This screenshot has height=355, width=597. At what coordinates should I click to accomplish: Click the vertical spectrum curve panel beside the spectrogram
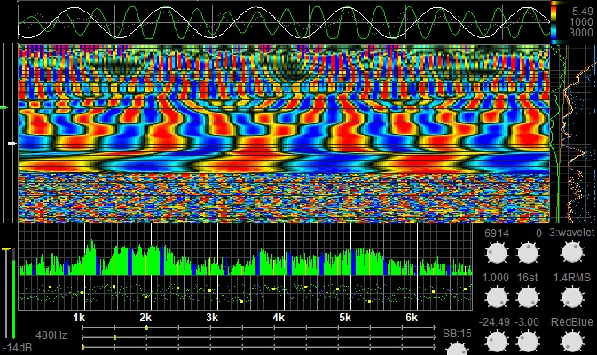pos(573,133)
